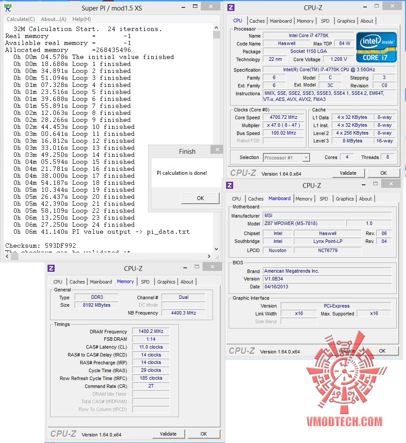Close the Finish dialog via X
Viewport: 406px width, 443px height.
[217, 150]
